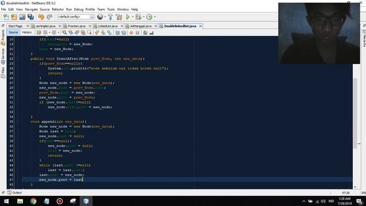This screenshot has height=206, width=366.
Task: Jump to Previous Bookmark icon
Action: click(x=97, y=33)
